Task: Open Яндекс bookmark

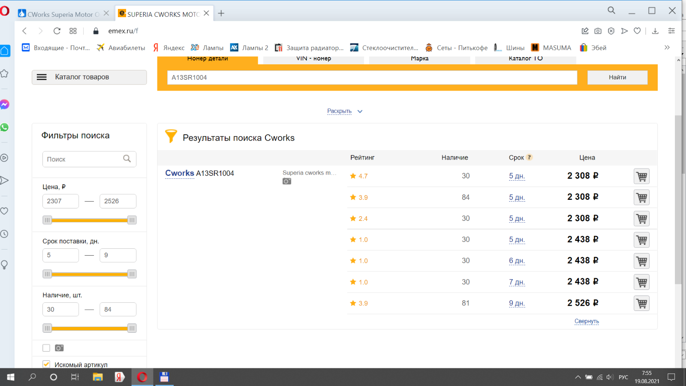Action: pos(168,48)
